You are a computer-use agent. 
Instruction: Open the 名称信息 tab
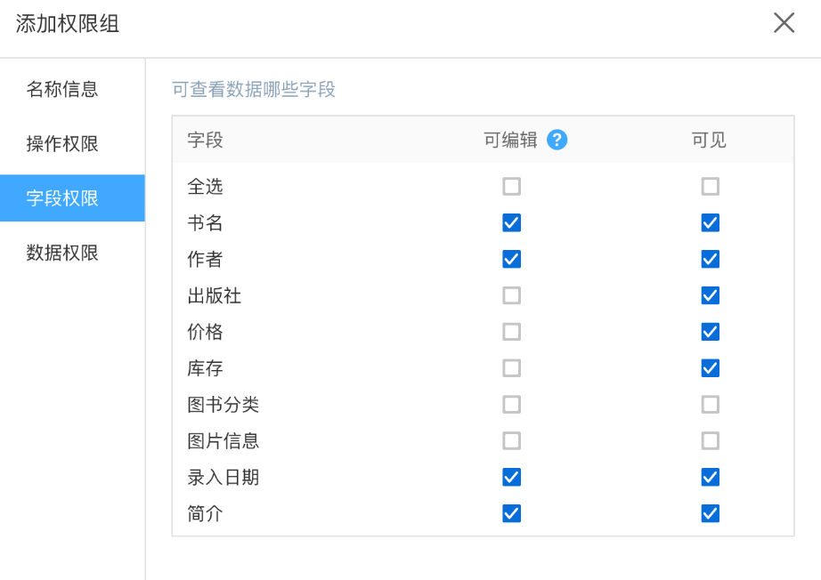point(62,89)
